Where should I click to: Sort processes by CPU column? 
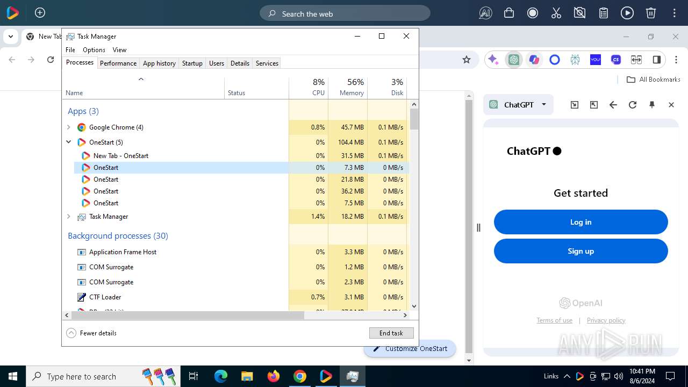309,88
